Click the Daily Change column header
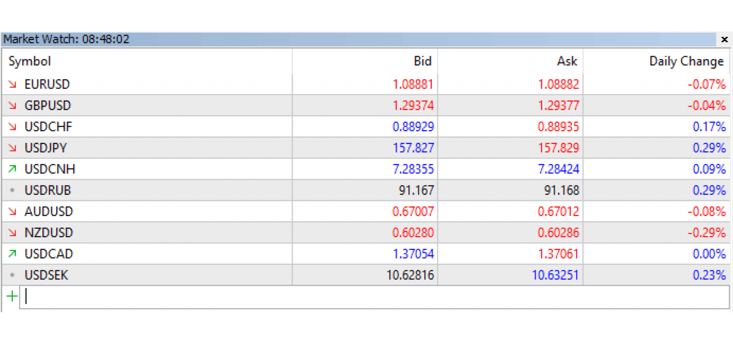 click(686, 61)
